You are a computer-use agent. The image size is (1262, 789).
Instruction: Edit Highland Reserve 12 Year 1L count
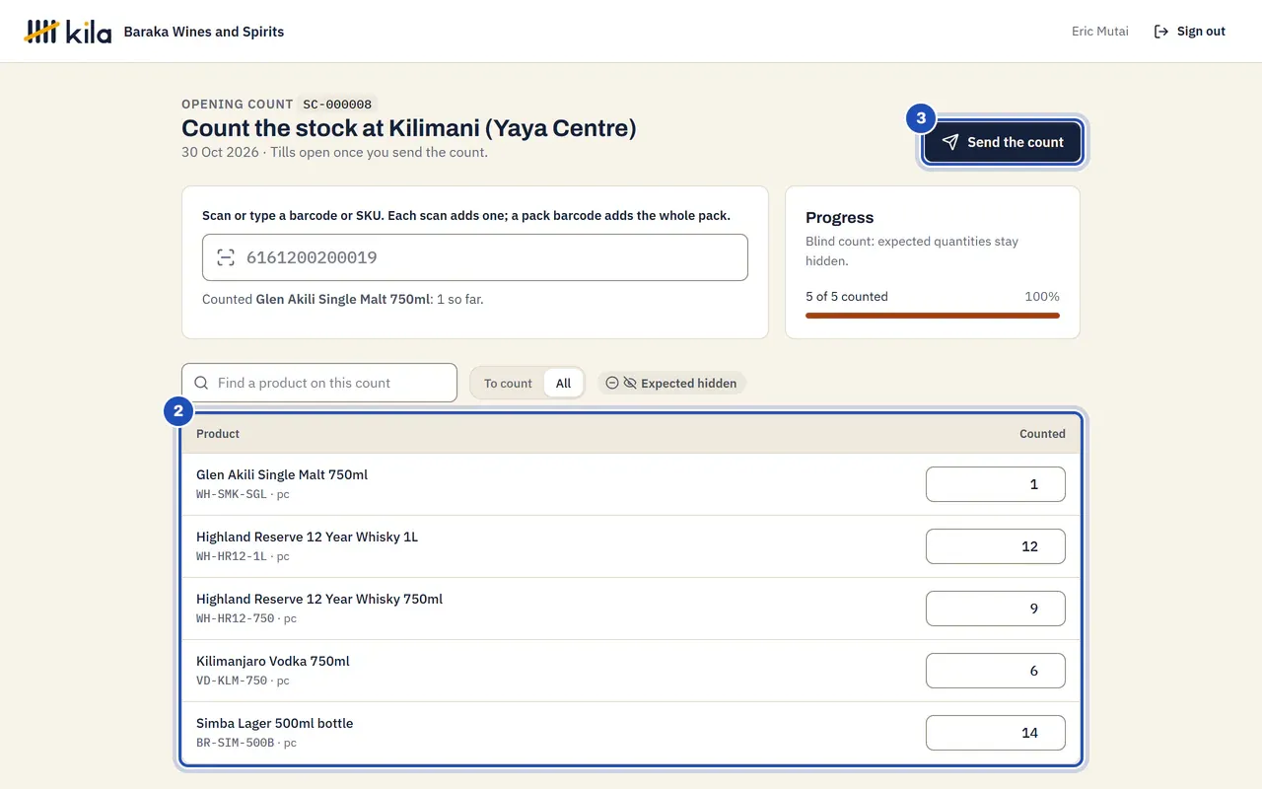[x=996, y=546]
